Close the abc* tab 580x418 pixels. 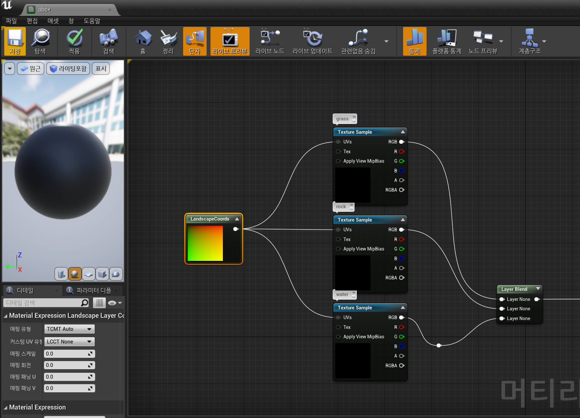pyautogui.click(x=110, y=10)
